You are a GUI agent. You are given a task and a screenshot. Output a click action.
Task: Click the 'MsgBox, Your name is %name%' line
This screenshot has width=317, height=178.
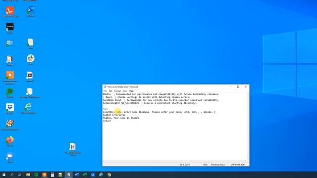[x=121, y=118]
